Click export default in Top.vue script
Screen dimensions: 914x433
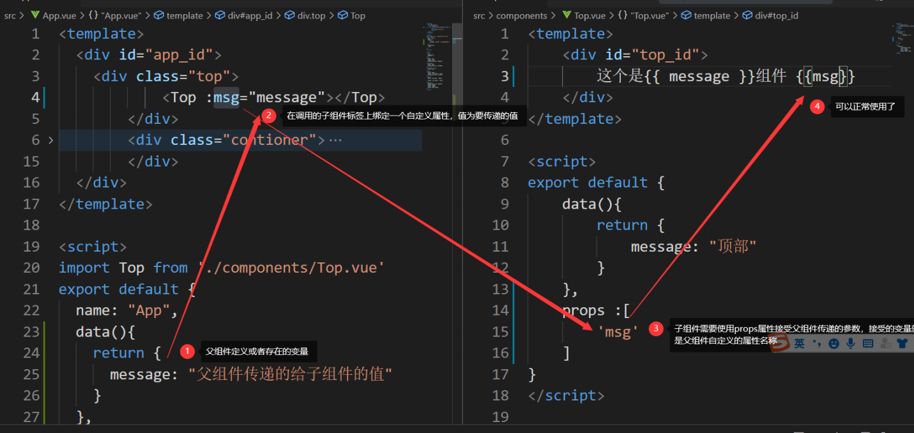click(x=588, y=183)
